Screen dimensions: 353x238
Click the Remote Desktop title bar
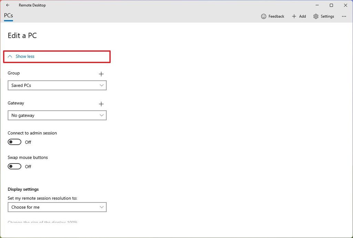[32, 5]
